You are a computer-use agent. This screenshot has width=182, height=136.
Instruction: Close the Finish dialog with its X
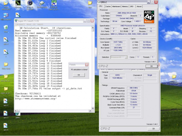87,65
